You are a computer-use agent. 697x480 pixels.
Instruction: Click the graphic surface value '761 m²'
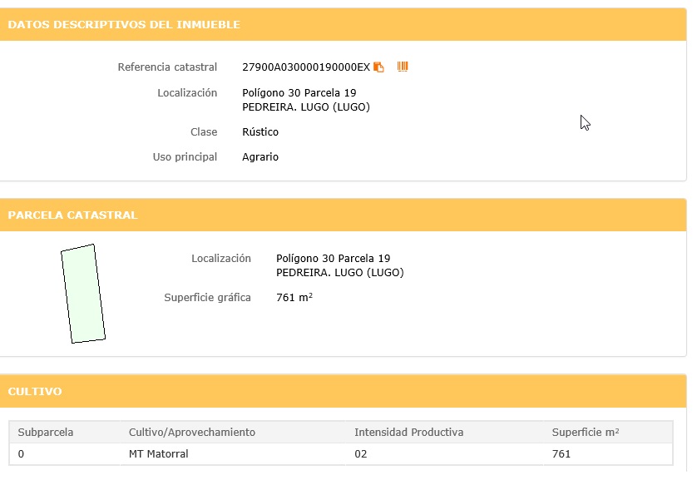(294, 298)
